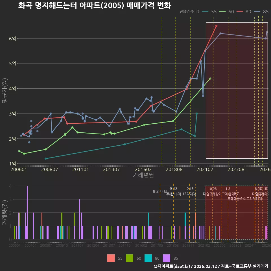Click 201911 on the volume chart x-axis
The width and height of the screenshot is (271, 271).
tap(188, 245)
